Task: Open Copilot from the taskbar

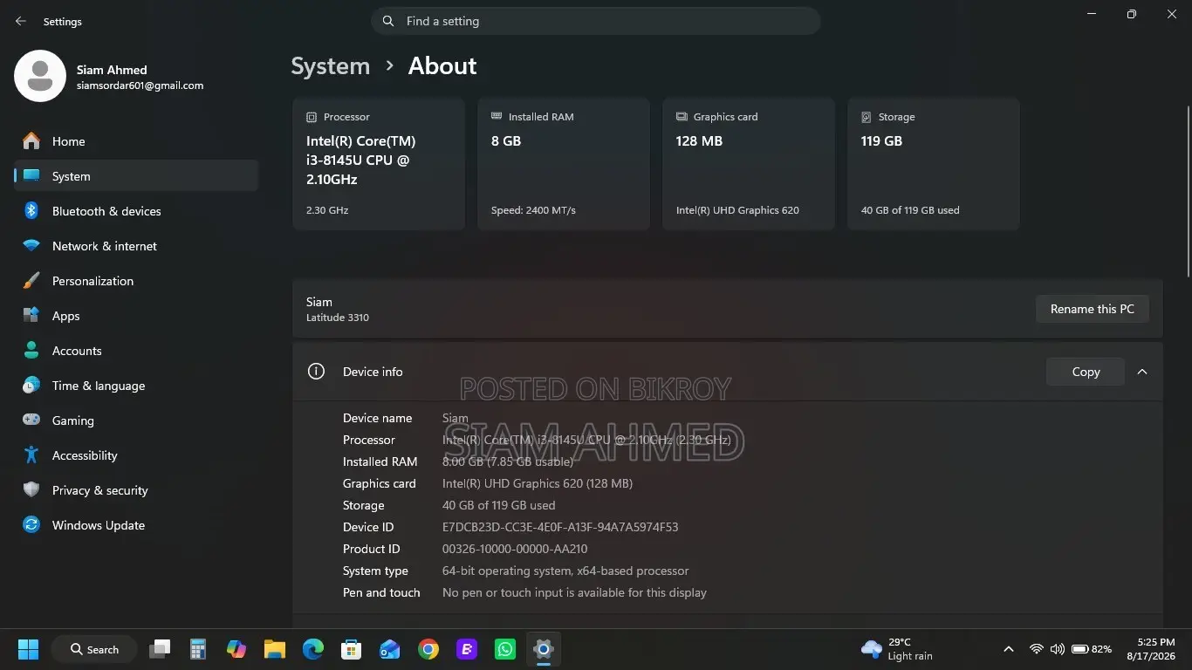Action: 236,649
